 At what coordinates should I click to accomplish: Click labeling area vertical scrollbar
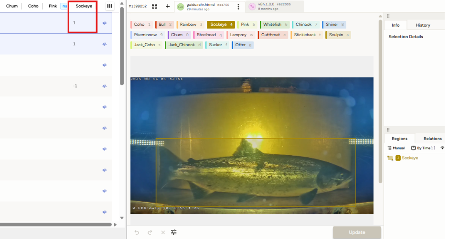coord(380,101)
